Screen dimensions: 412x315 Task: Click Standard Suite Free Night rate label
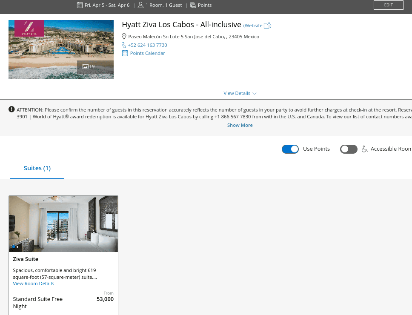tap(37, 303)
